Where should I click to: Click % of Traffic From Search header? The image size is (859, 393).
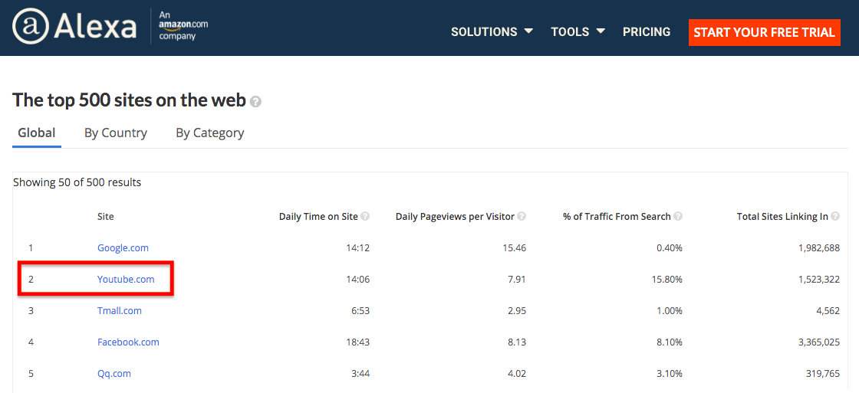tap(617, 217)
